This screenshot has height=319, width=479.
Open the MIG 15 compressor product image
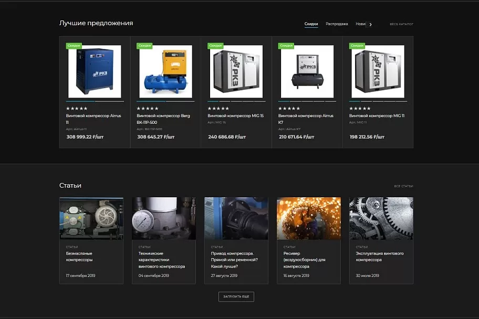(236, 71)
